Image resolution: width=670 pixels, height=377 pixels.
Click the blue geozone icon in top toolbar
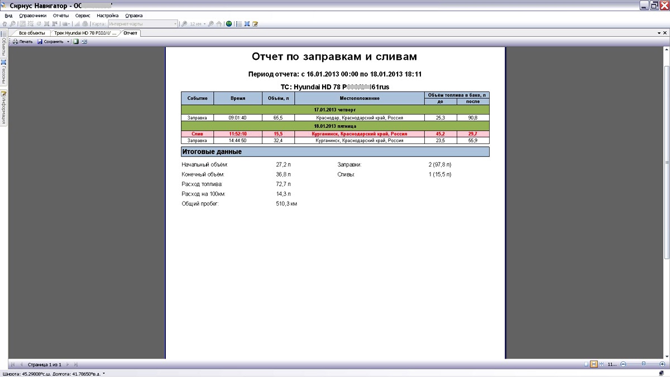coord(247,24)
